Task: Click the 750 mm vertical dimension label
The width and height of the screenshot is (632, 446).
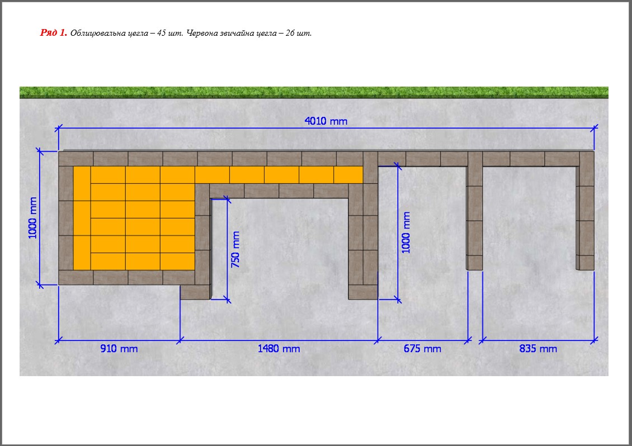Action: (x=235, y=250)
